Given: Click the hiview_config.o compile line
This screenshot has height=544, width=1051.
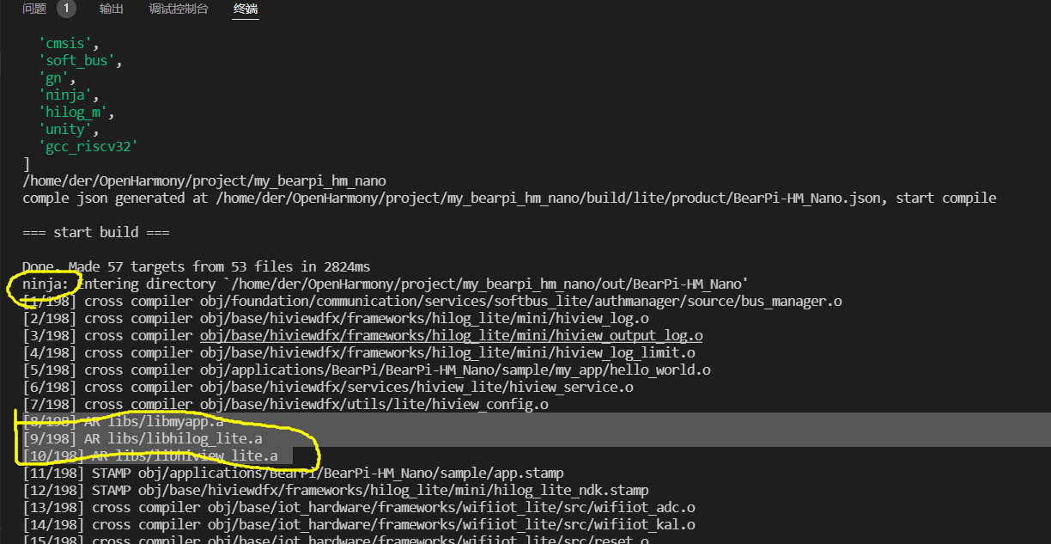Looking at the screenshot, I should 285,404.
